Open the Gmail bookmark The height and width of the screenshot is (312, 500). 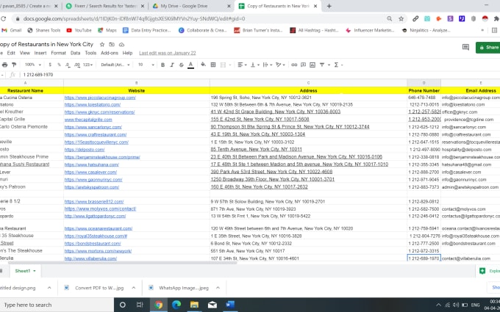pyautogui.click(x=12, y=30)
